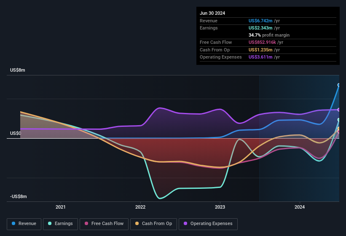Screen dimensions: 346x236
Task: Click the 2022 x-axis label
Action: (140, 207)
